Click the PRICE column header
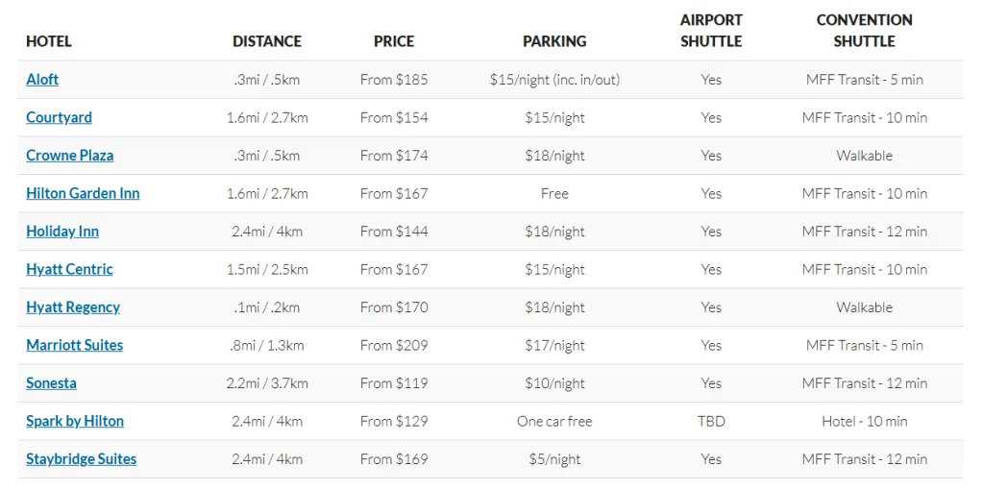 coord(394,41)
